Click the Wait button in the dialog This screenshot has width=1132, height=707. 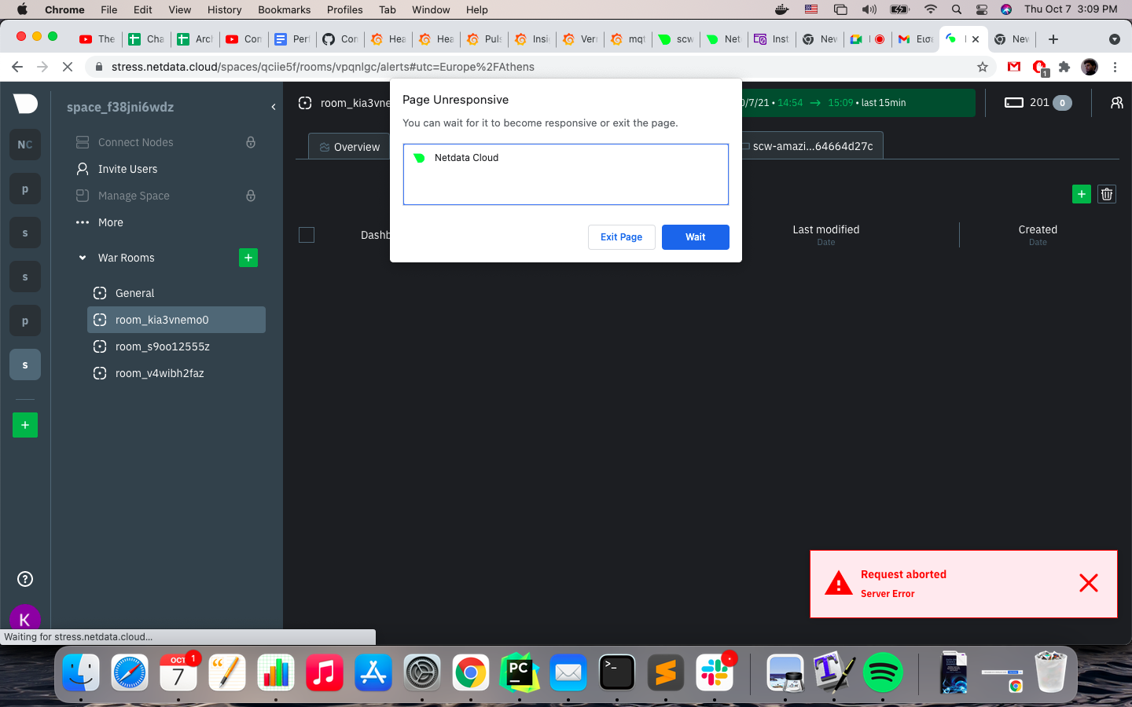(x=695, y=237)
